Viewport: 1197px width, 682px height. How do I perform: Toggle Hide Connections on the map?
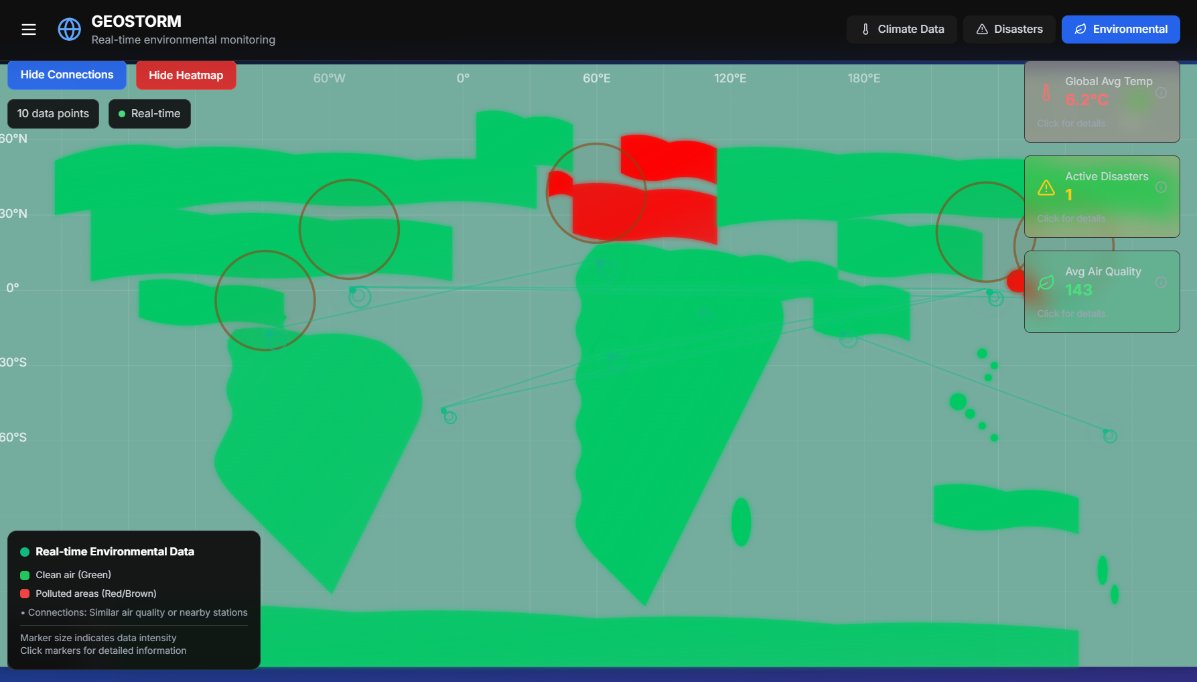[x=67, y=75]
